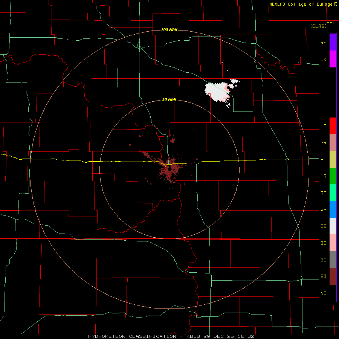The height and width of the screenshot is (339, 339).
Task: Click the 'HA' legend label
Action: [323, 126]
